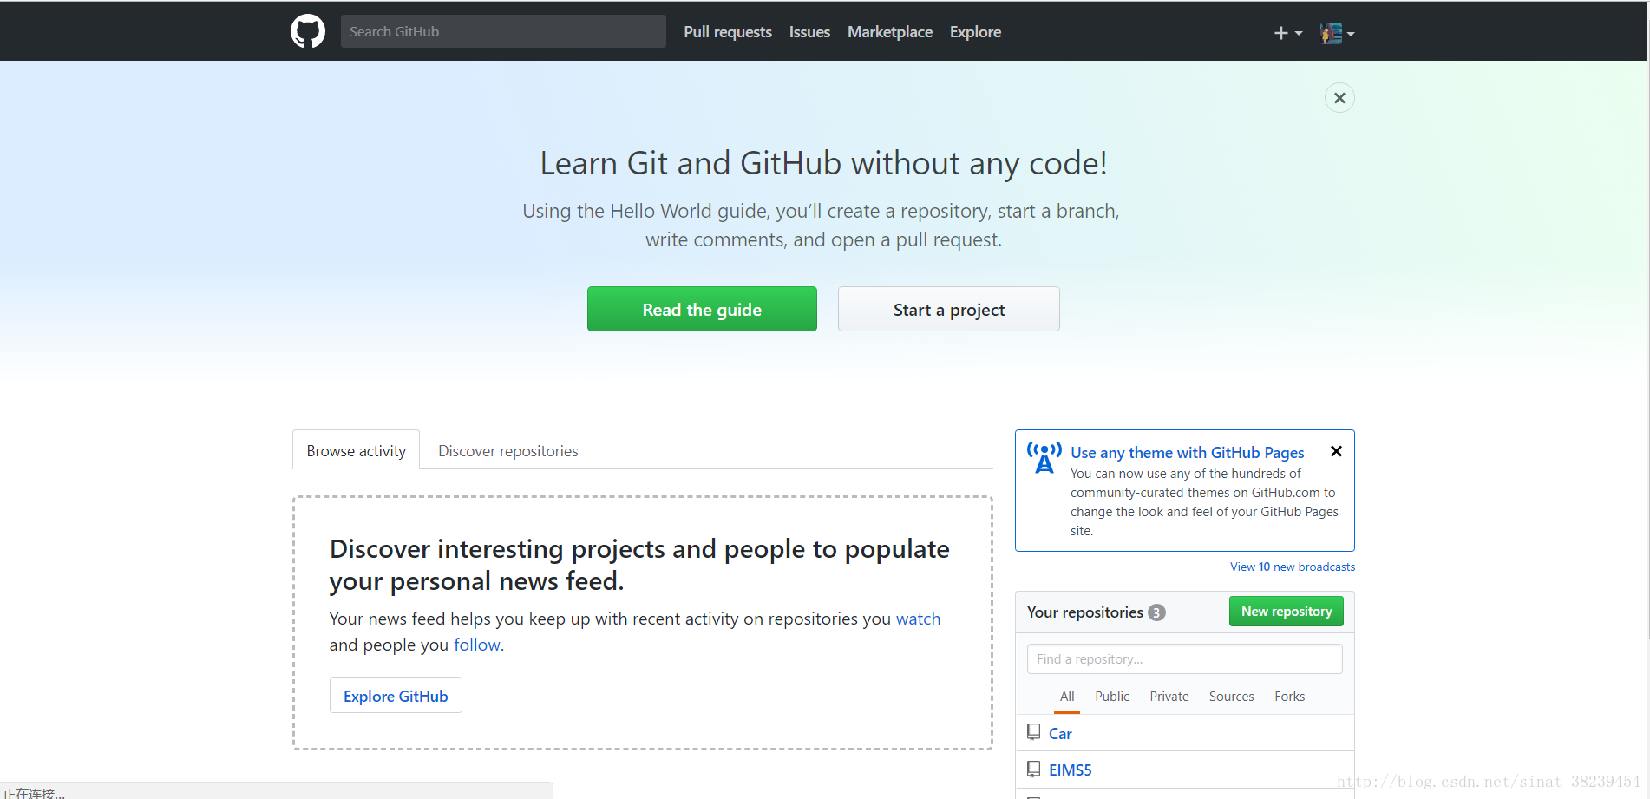Open Pull requests in top navigation
The height and width of the screenshot is (799, 1650).
pyautogui.click(x=728, y=32)
